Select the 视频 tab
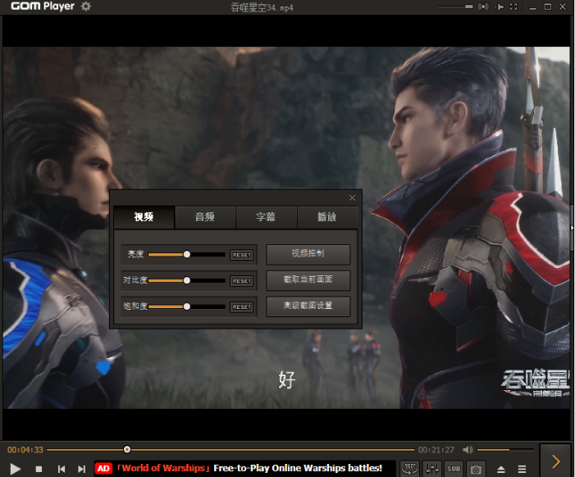The width and height of the screenshot is (575, 477). [x=144, y=217]
